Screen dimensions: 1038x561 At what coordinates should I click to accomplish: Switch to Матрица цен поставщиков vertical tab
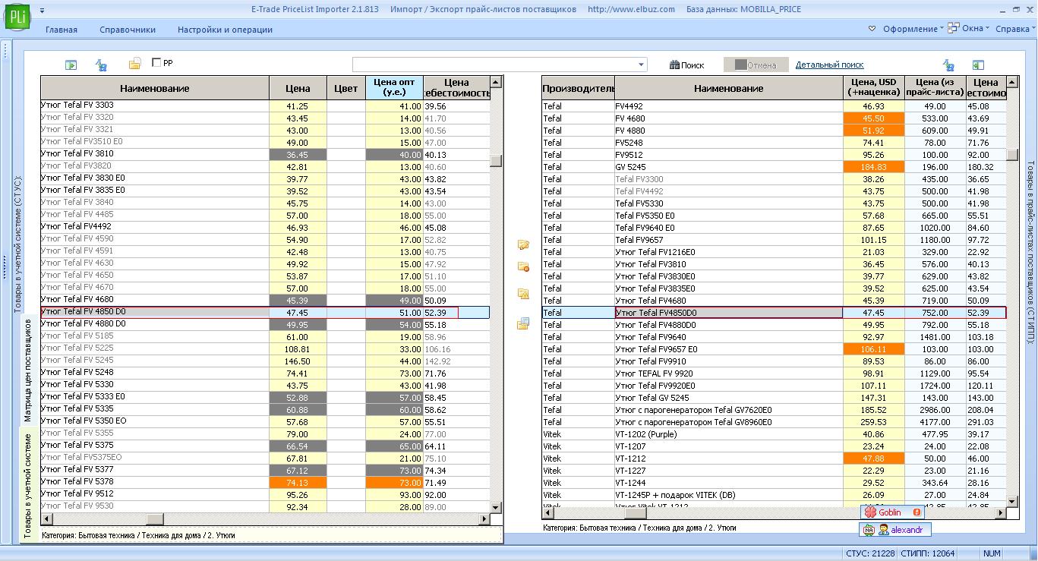coord(28,370)
